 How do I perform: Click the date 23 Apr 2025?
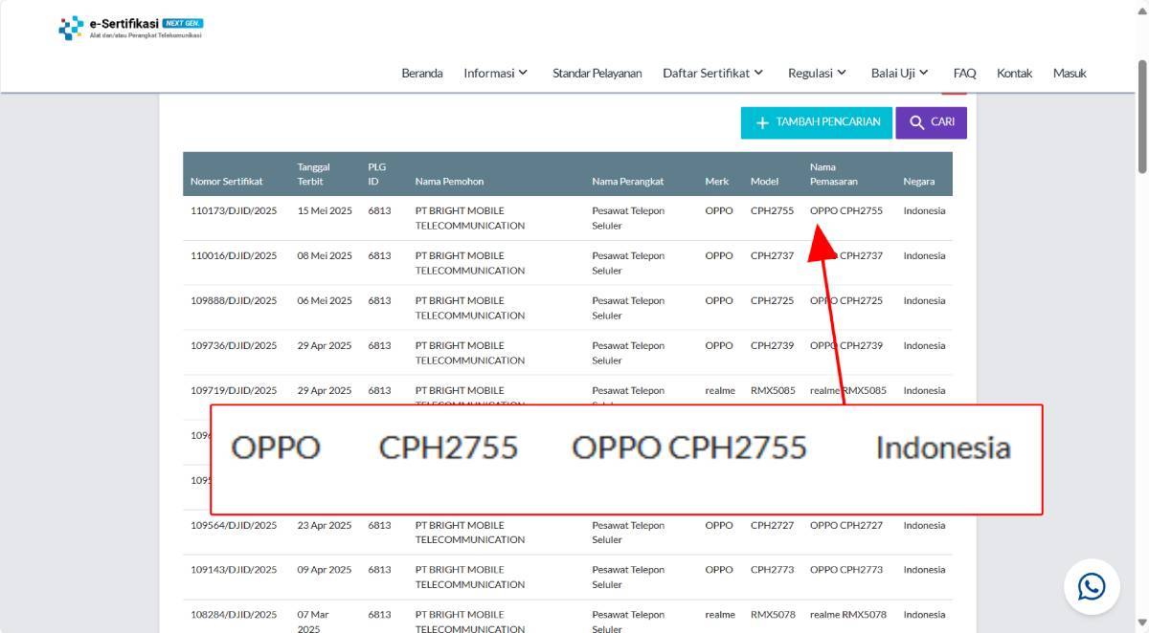[325, 525]
